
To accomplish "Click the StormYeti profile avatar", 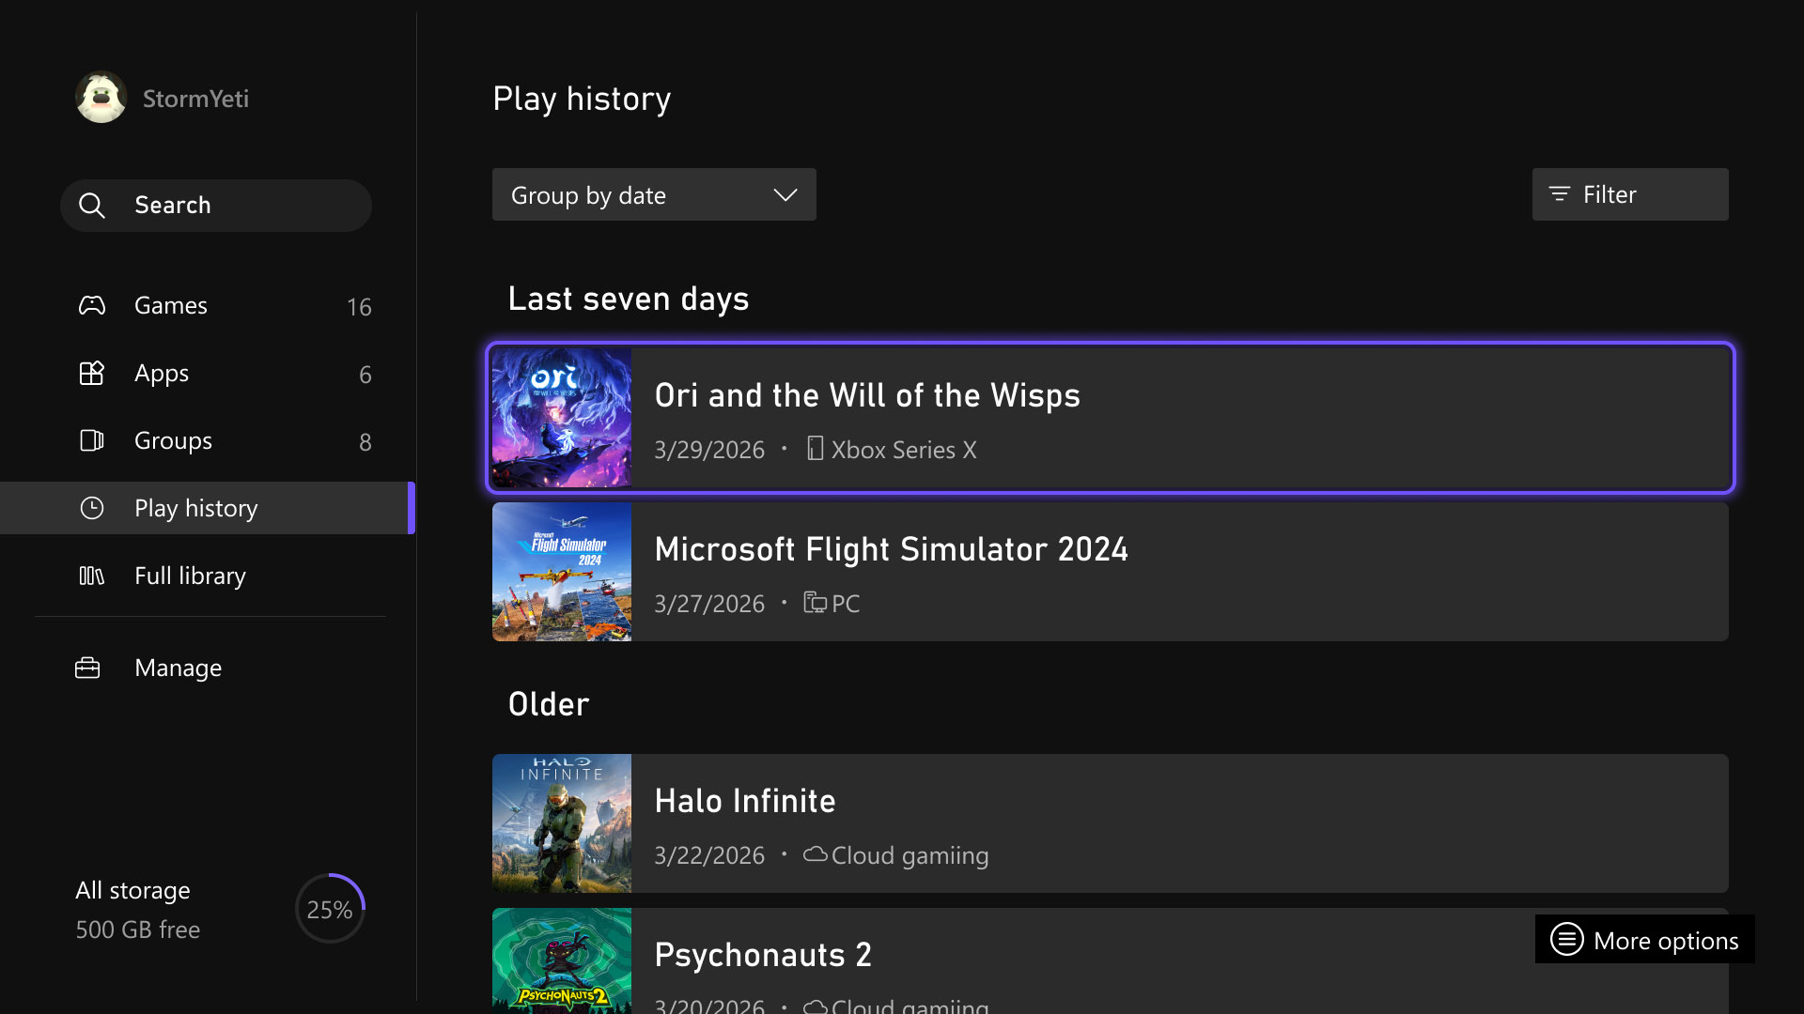I will pos(101,97).
